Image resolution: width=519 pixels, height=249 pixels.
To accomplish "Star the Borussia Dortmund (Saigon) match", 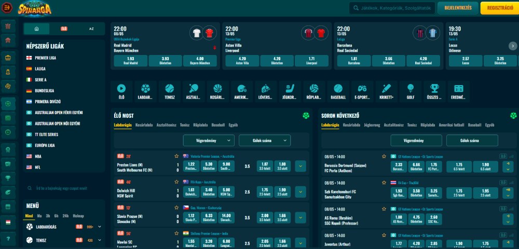I will pyautogui.click(x=384, y=156).
